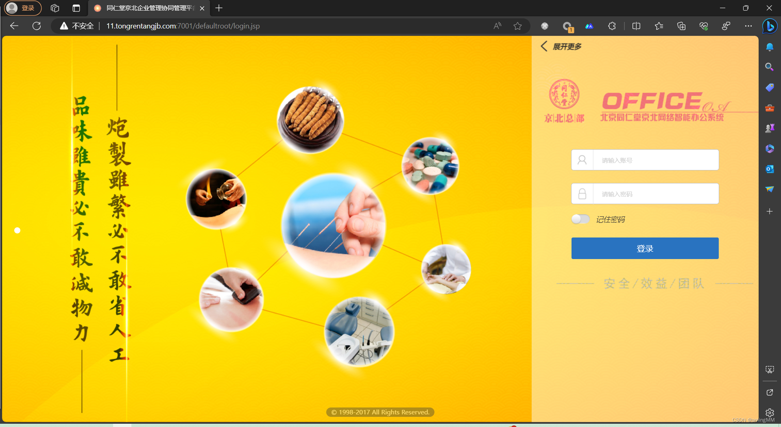This screenshot has width=781, height=427.
Task: Open the sidebar Microsoft 365 icon
Action: click(770, 148)
